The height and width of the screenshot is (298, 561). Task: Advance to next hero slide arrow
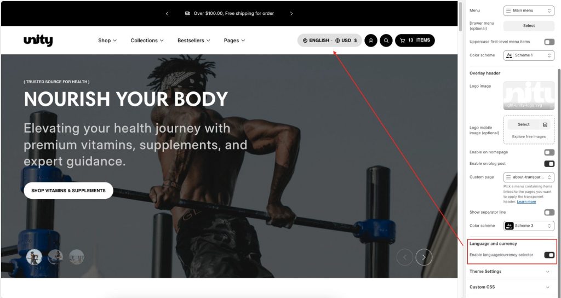(x=423, y=257)
